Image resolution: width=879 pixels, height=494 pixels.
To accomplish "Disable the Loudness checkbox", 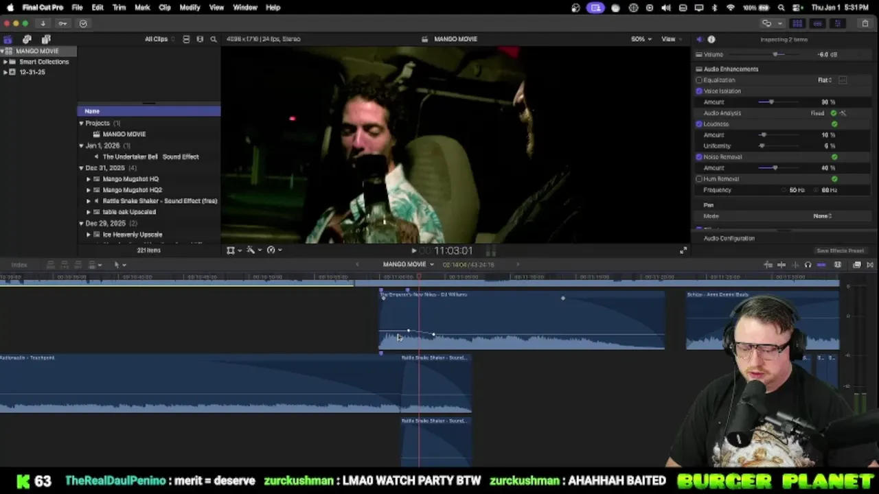I will 699,124.
